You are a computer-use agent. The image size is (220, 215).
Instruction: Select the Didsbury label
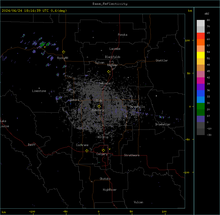click(x=98, y=110)
